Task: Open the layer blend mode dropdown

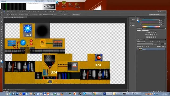Action: pos(145,44)
